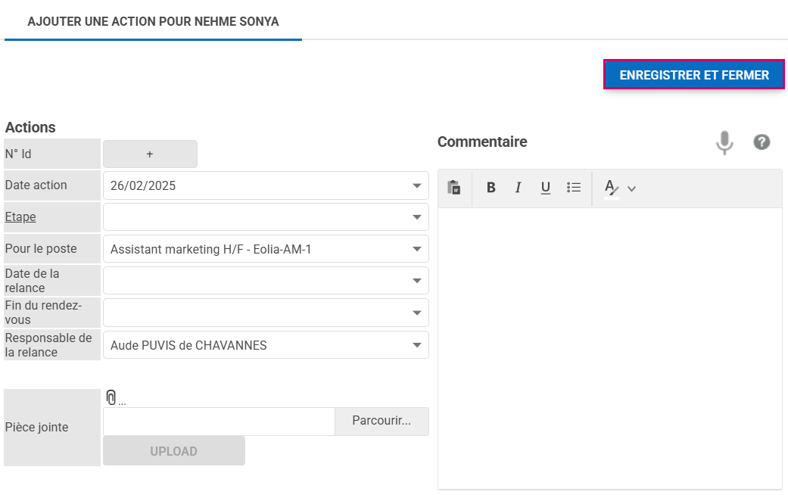
Task: Click the Enregistrer et fermer button
Action: (693, 75)
